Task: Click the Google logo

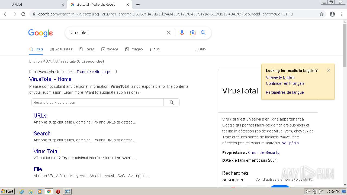Action: [x=40, y=33]
